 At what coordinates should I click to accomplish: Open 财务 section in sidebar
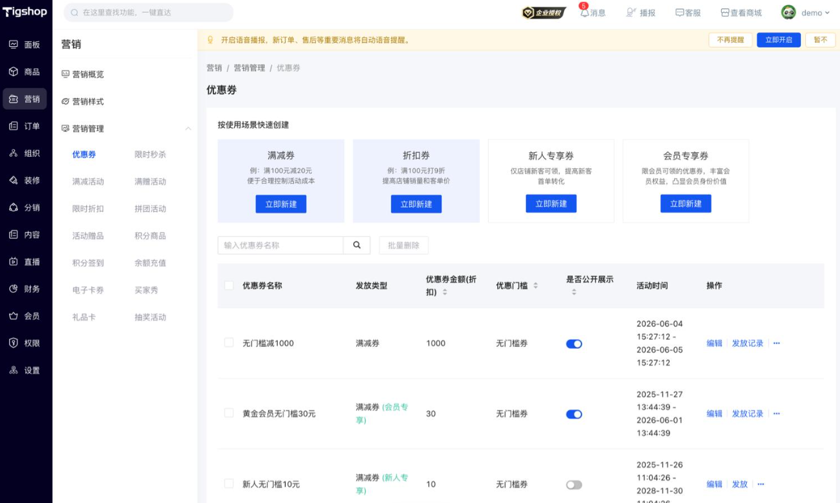click(24, 289)
